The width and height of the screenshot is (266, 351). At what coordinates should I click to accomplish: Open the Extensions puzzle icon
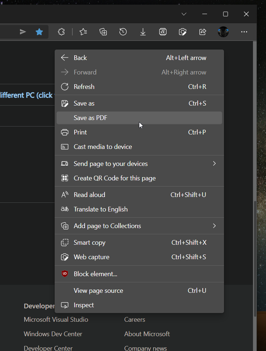point(62,32)
